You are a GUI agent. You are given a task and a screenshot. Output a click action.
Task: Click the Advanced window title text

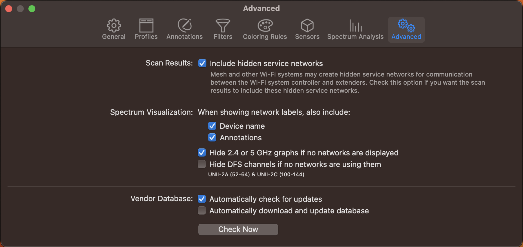261,8
